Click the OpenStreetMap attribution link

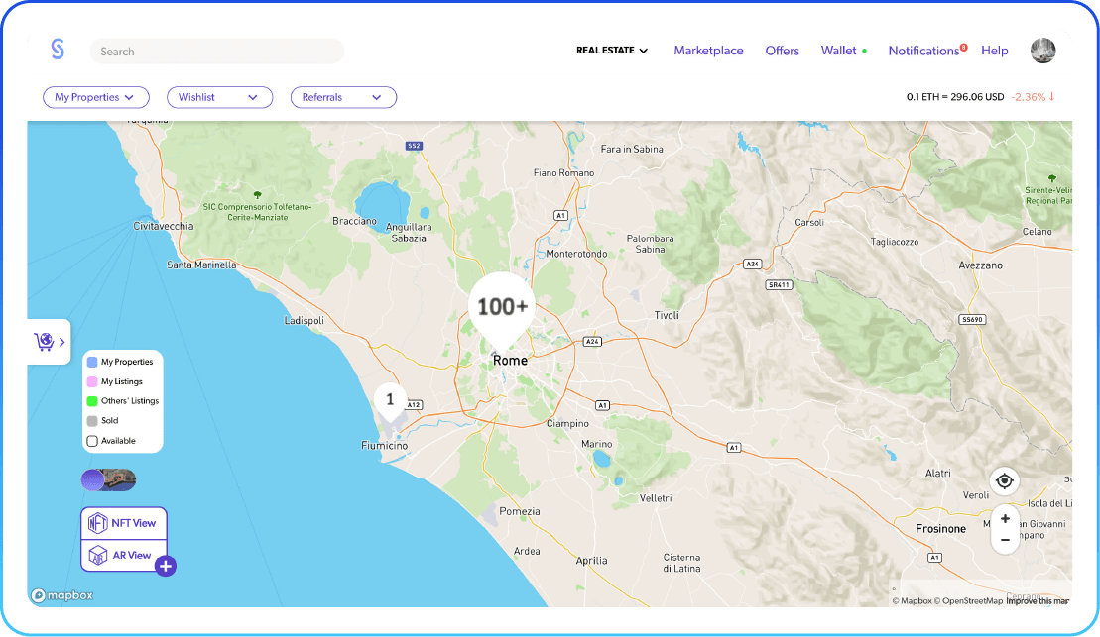968,600
